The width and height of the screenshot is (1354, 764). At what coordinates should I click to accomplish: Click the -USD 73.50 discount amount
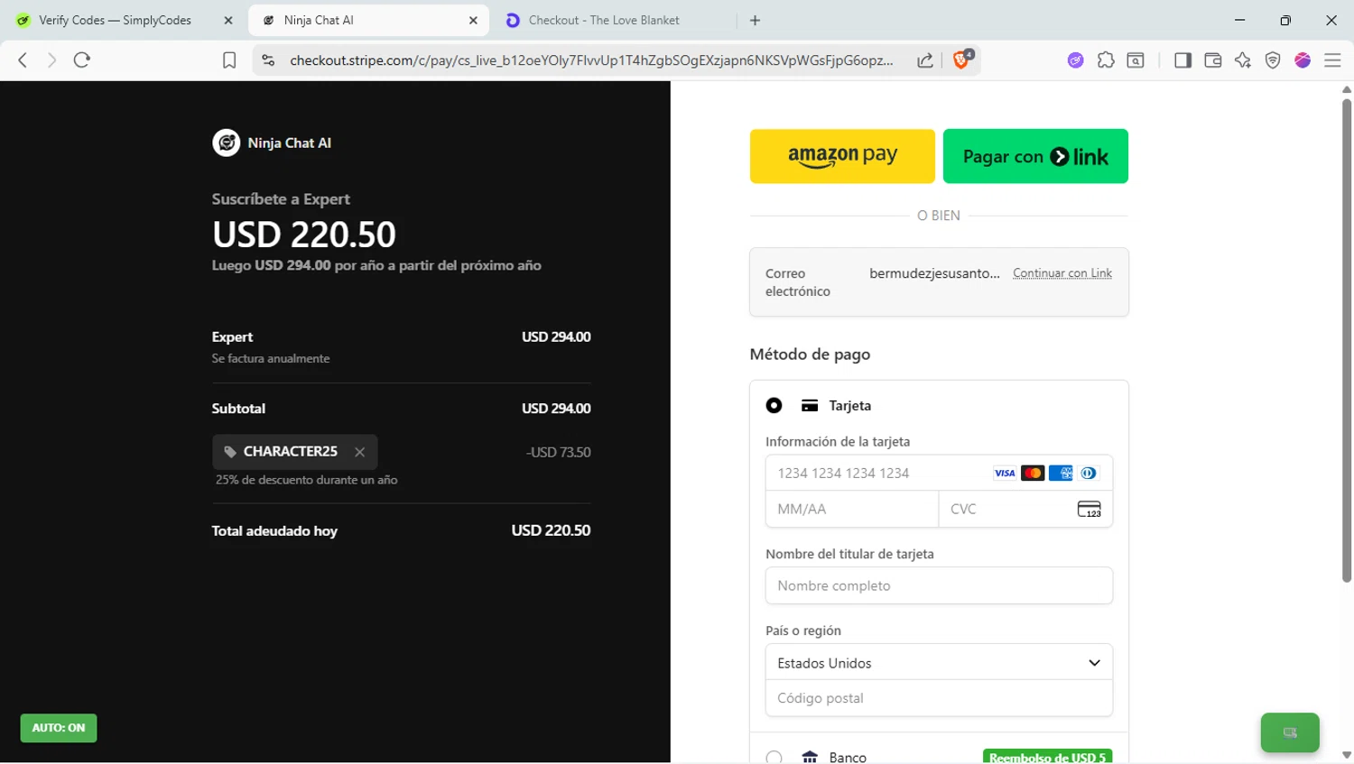(x=559, y=452)
